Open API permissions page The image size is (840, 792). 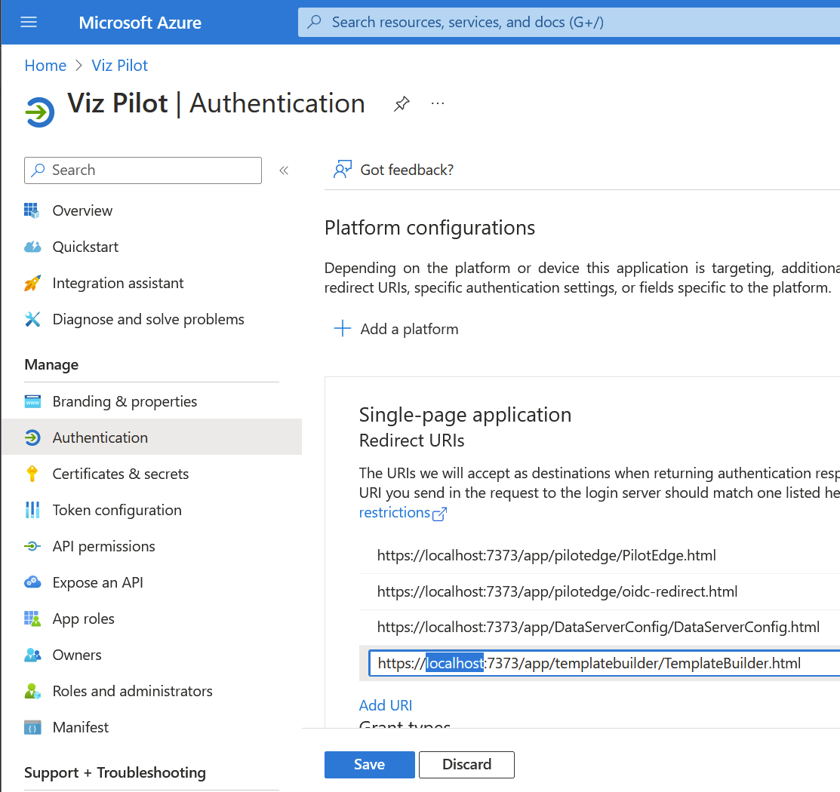[103, 546]
